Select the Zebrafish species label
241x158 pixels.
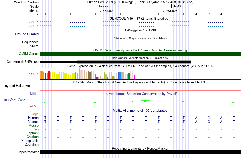pos(32,144)
